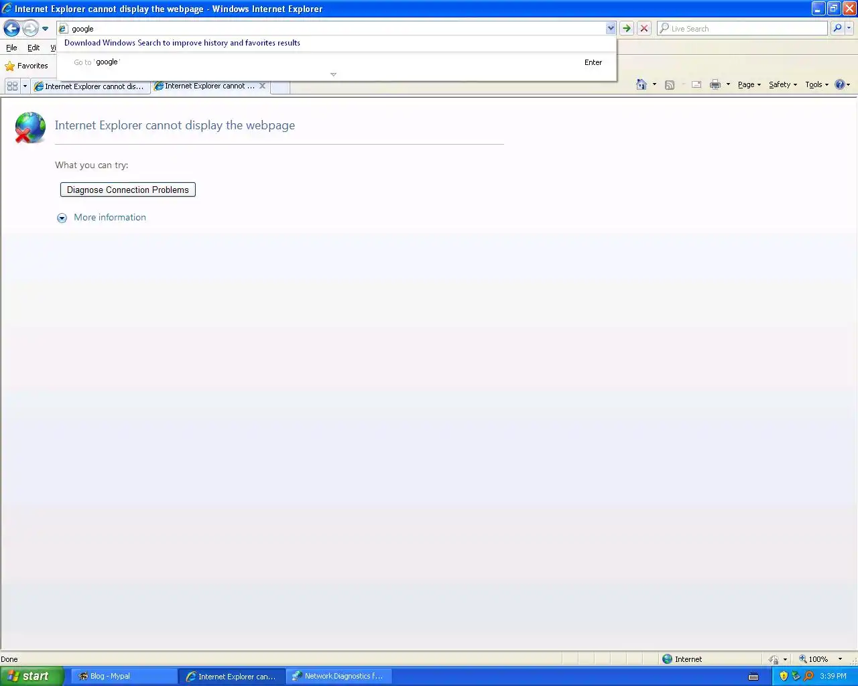This screenshot has height=686, width=858.
Task: Open the File menu
Action: point(11,48)
